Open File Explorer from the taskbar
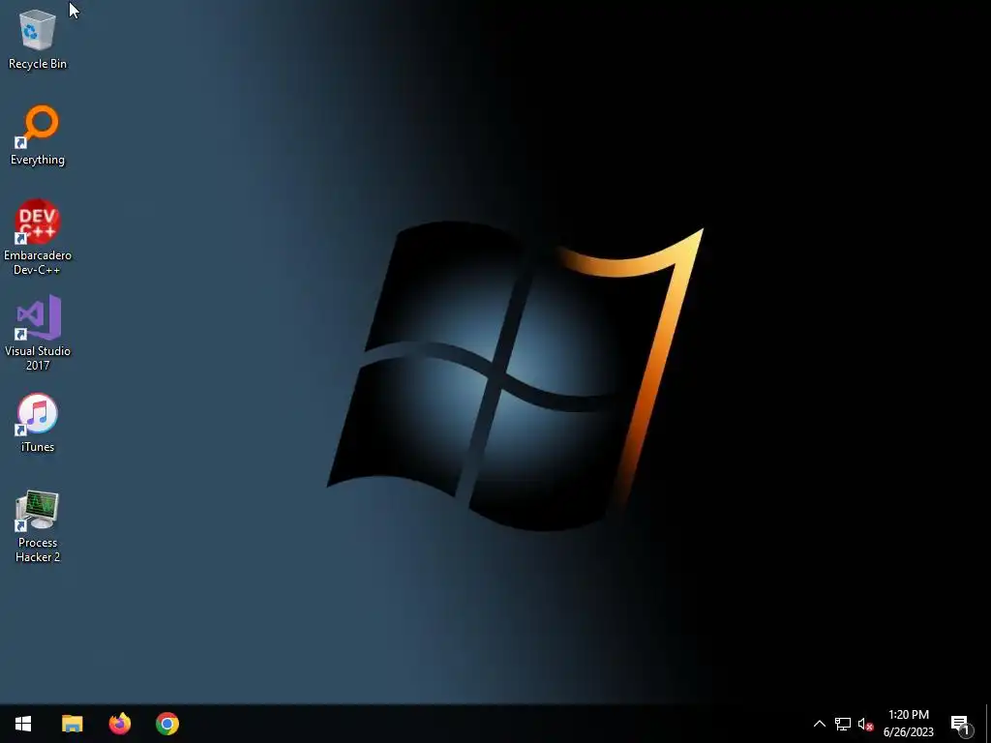The height and width of the screenshot is (743, 991). tap(72, 724)
